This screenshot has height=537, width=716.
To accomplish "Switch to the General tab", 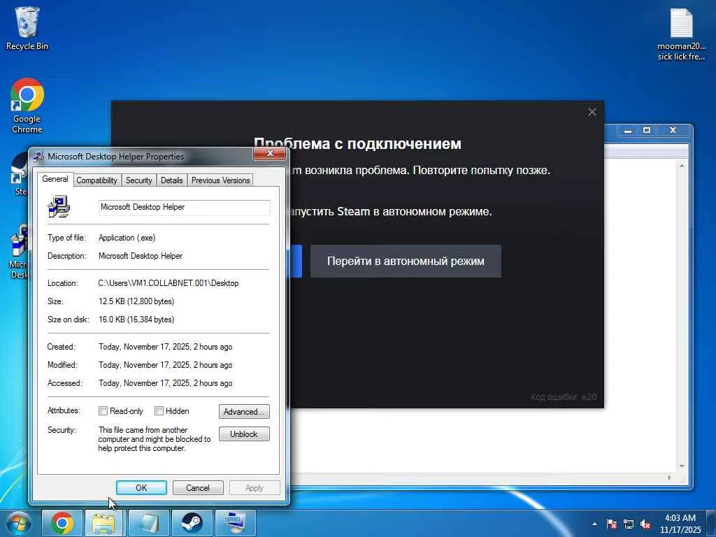I will [x=55, y=179].
